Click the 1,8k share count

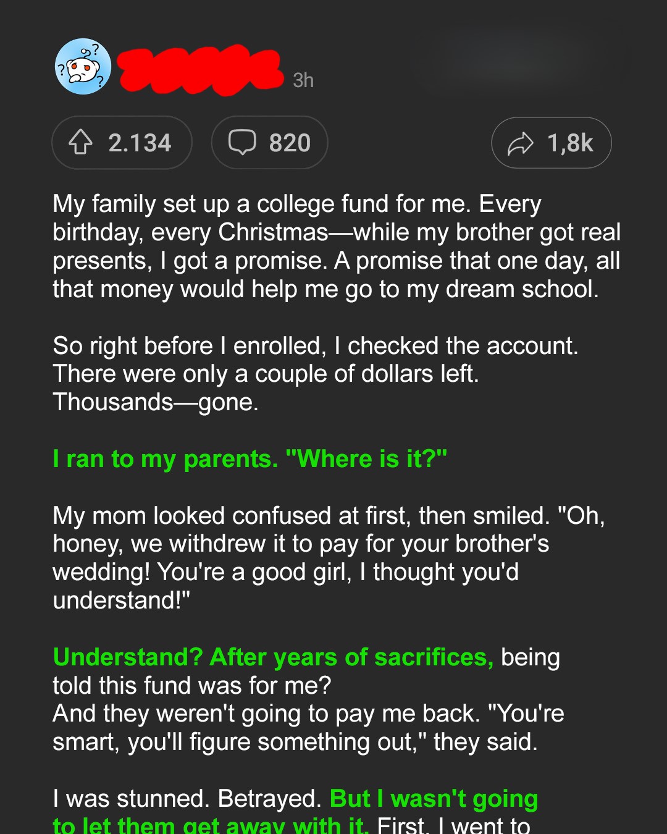(570, 143)
